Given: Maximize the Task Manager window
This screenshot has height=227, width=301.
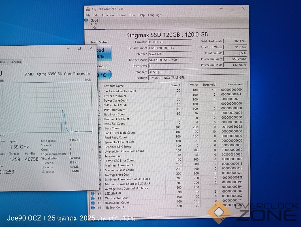Looking at the screenshot, I should 79,49.
